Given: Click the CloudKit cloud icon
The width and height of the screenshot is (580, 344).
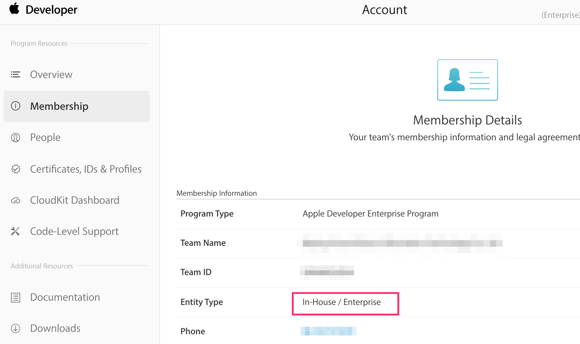Looking at the screenshot, I should (x=16, y=200).
